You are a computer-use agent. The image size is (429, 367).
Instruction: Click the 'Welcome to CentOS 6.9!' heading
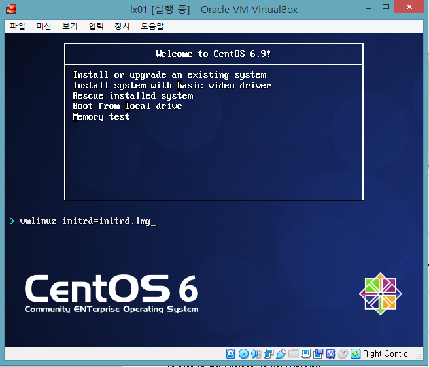click(213, 54)
